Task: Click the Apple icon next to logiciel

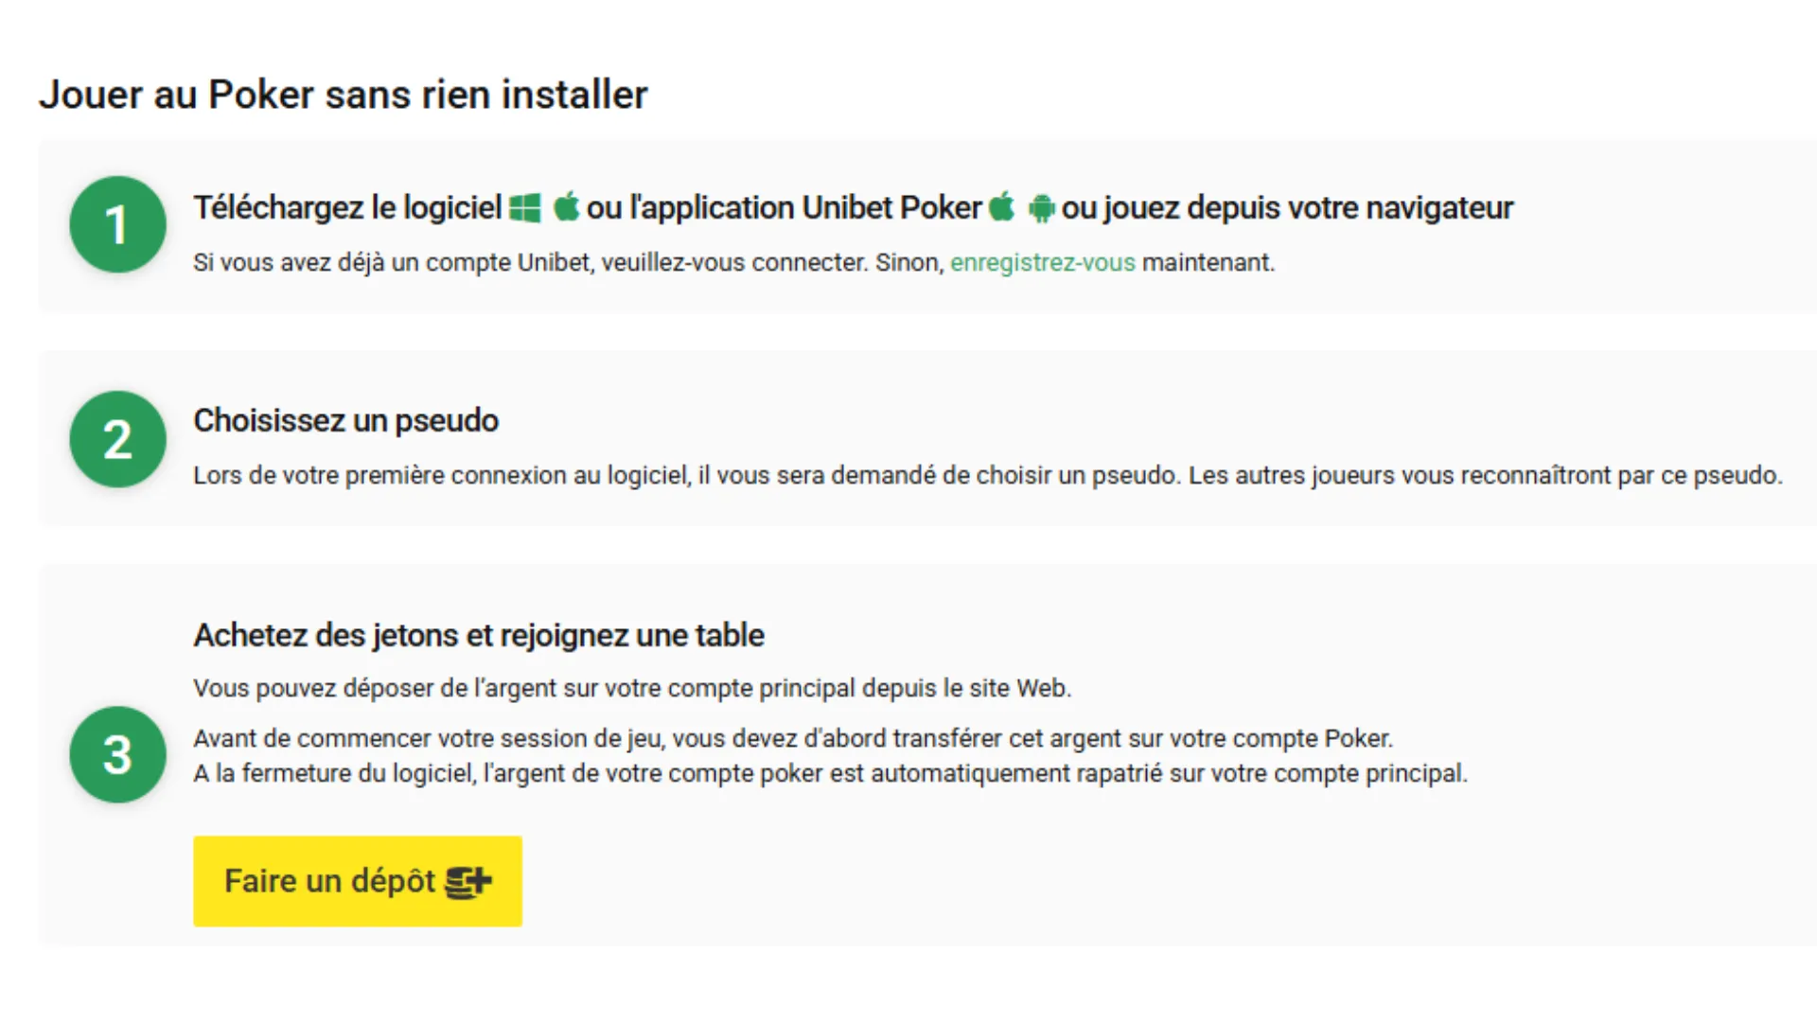Action: [x=566, y=205]
